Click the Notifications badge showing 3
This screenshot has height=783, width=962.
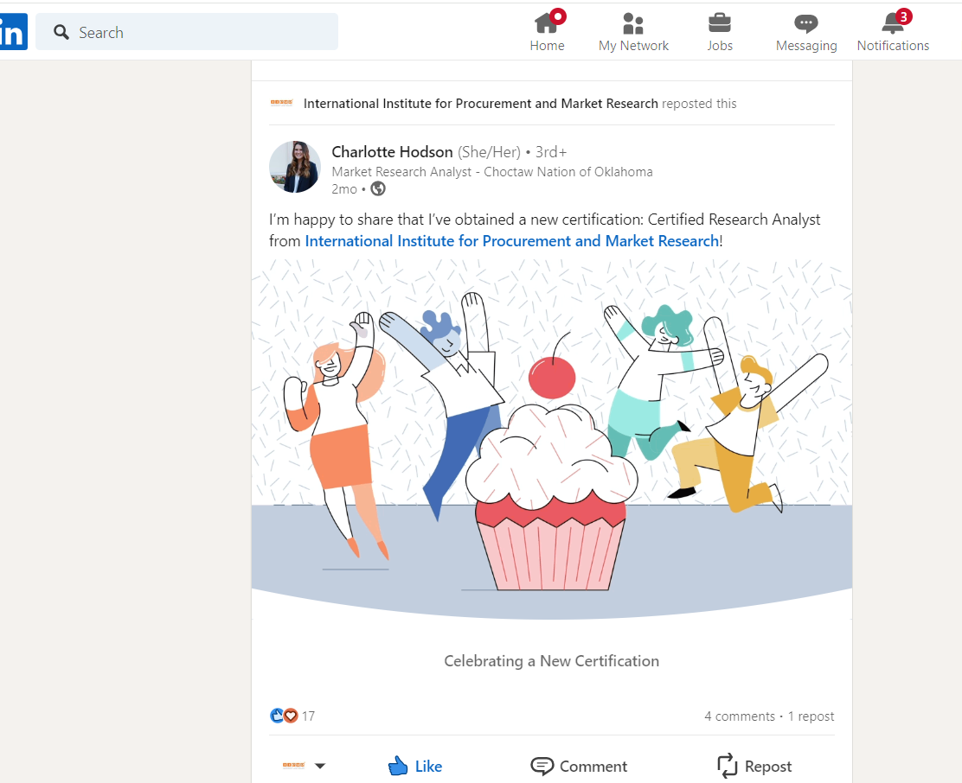pyautogui.click(x=904, y=16)
